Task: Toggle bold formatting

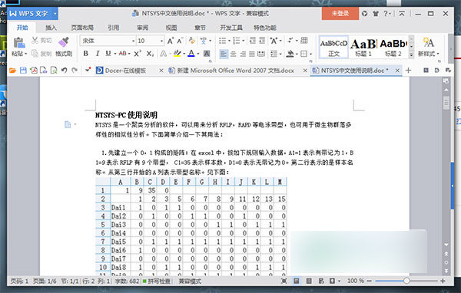Action: [x=85, y=54]
